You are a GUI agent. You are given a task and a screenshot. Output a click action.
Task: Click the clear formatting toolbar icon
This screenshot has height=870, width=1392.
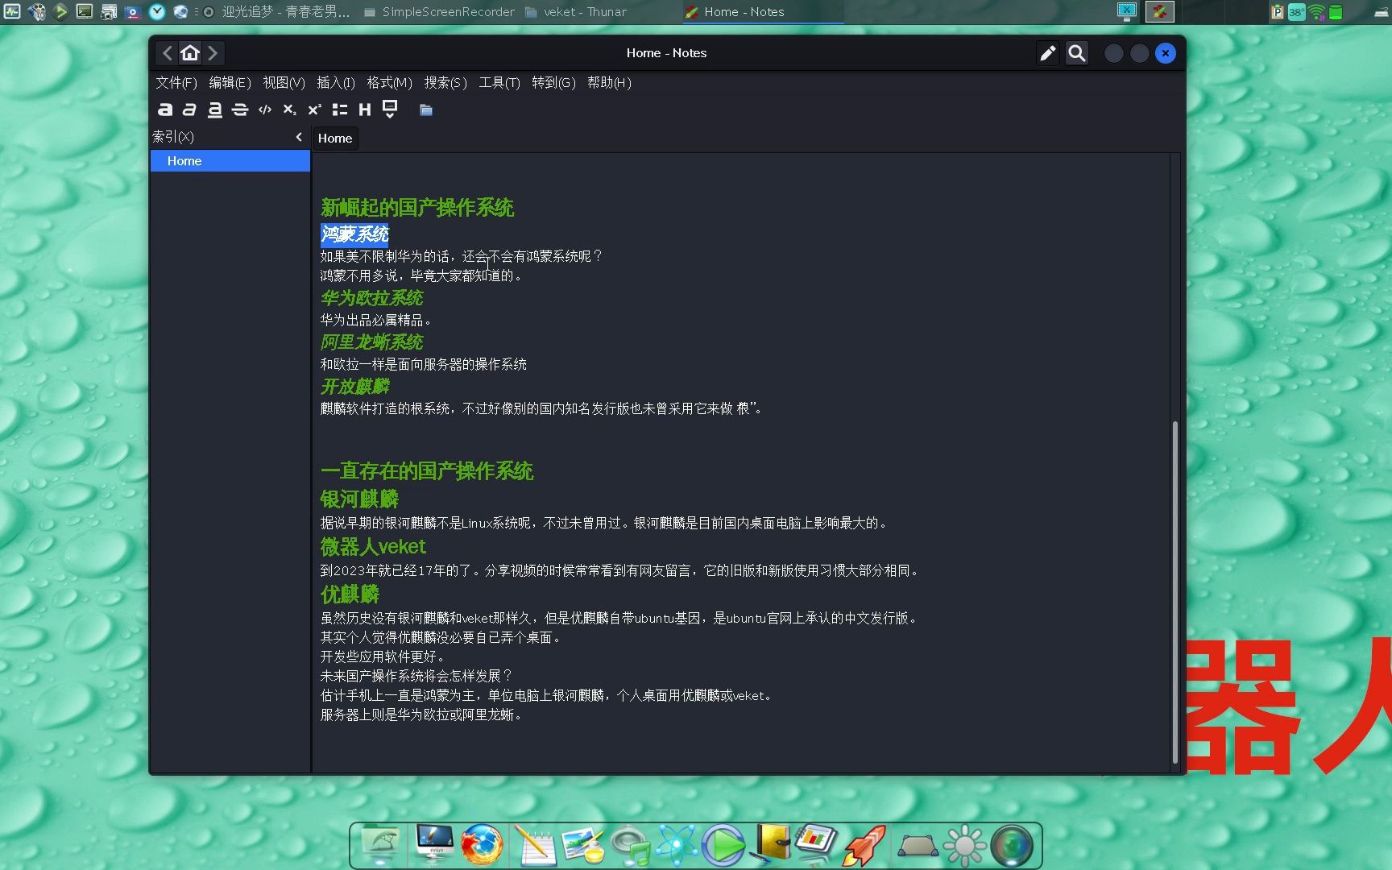(x=390, y=110)
